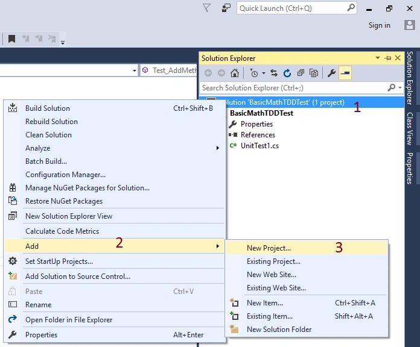Open Pending Changes Filter dropdown arrow

[x=264, y=73]
